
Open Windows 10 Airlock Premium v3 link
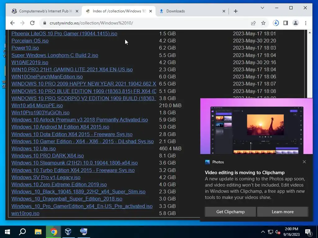click(80, 120)
